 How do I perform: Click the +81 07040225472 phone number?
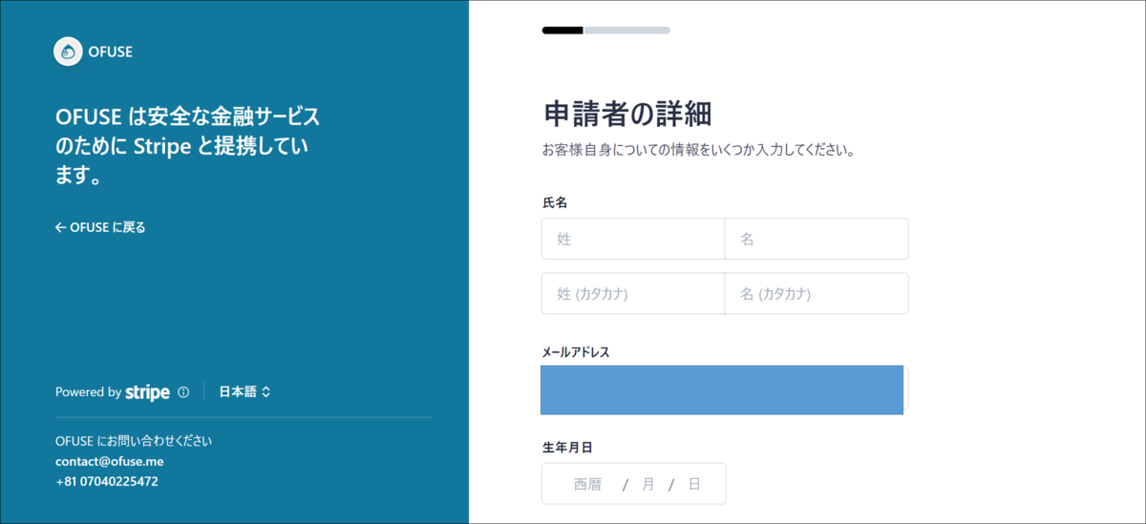[x=107, y=481]
